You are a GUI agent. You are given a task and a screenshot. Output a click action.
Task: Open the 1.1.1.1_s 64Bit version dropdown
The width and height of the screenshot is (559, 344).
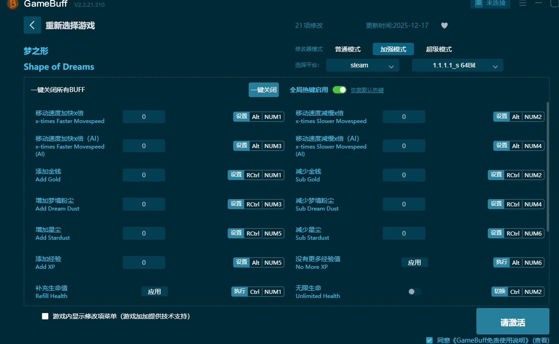pos(457,65)
